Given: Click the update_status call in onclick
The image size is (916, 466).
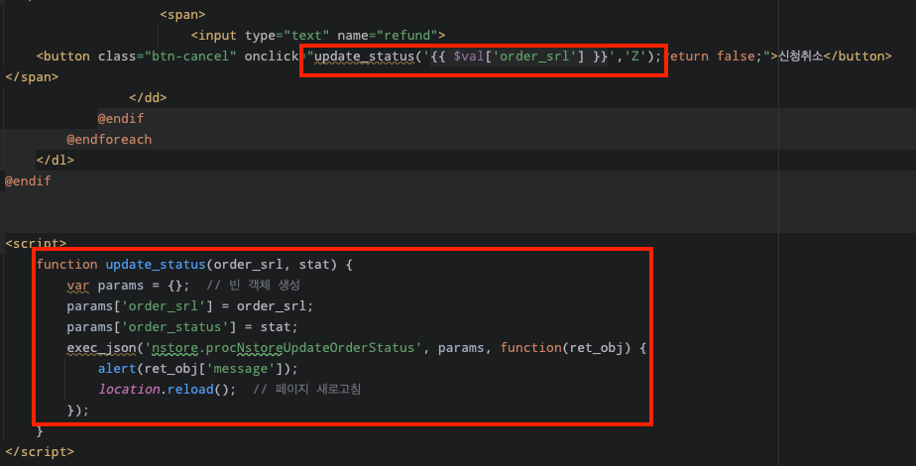Looking at the screenshot, I should pyautogui.click(x=488, y=57).
